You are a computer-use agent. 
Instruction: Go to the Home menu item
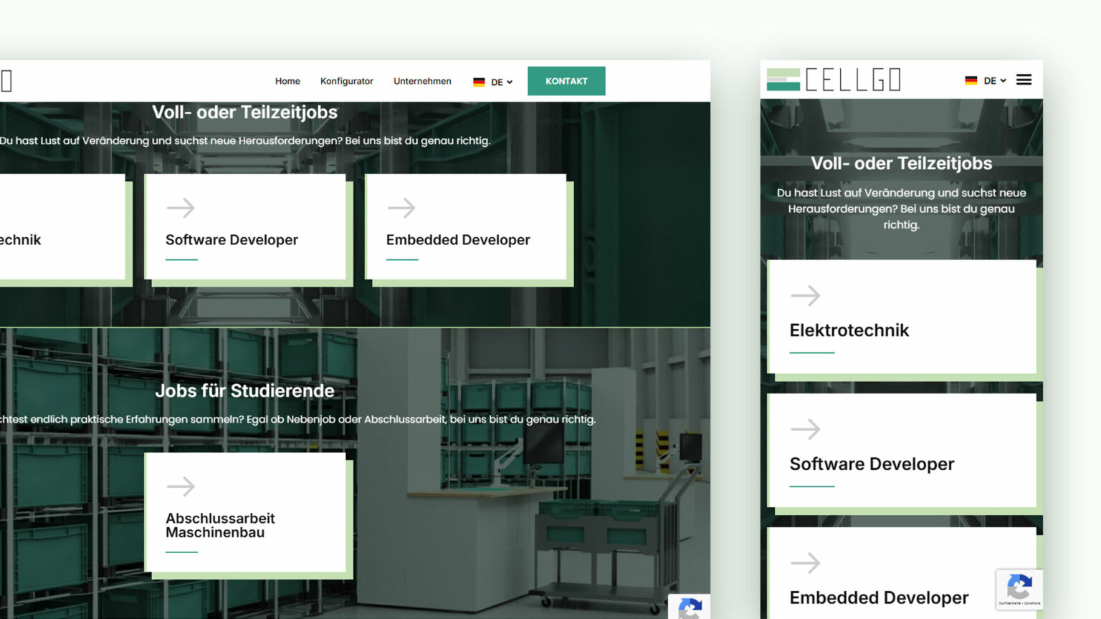(287, 82)
